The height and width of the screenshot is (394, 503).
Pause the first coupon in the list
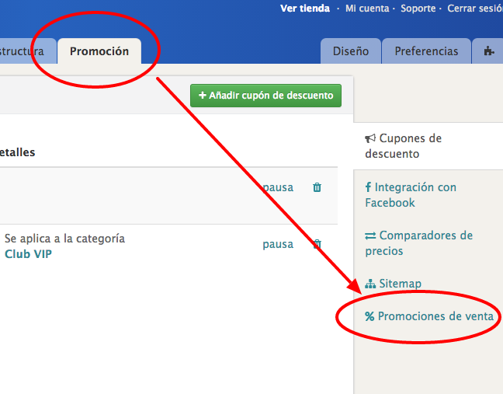pyautogui.click(x=278, y=187)
